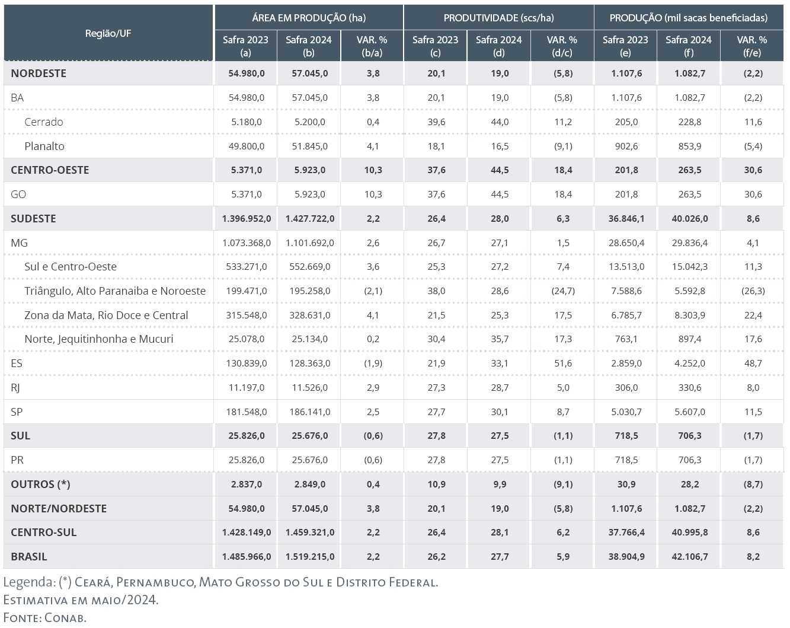790x628 pixels.
Task: Select Triângulo, Alto Paranaiba e Noroeste row
Action: pyautogui.click(x=115, y=291)
